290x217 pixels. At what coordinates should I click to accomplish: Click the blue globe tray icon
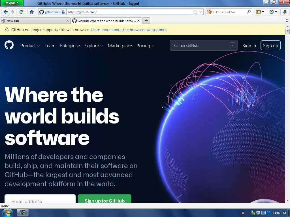point(268,213)
